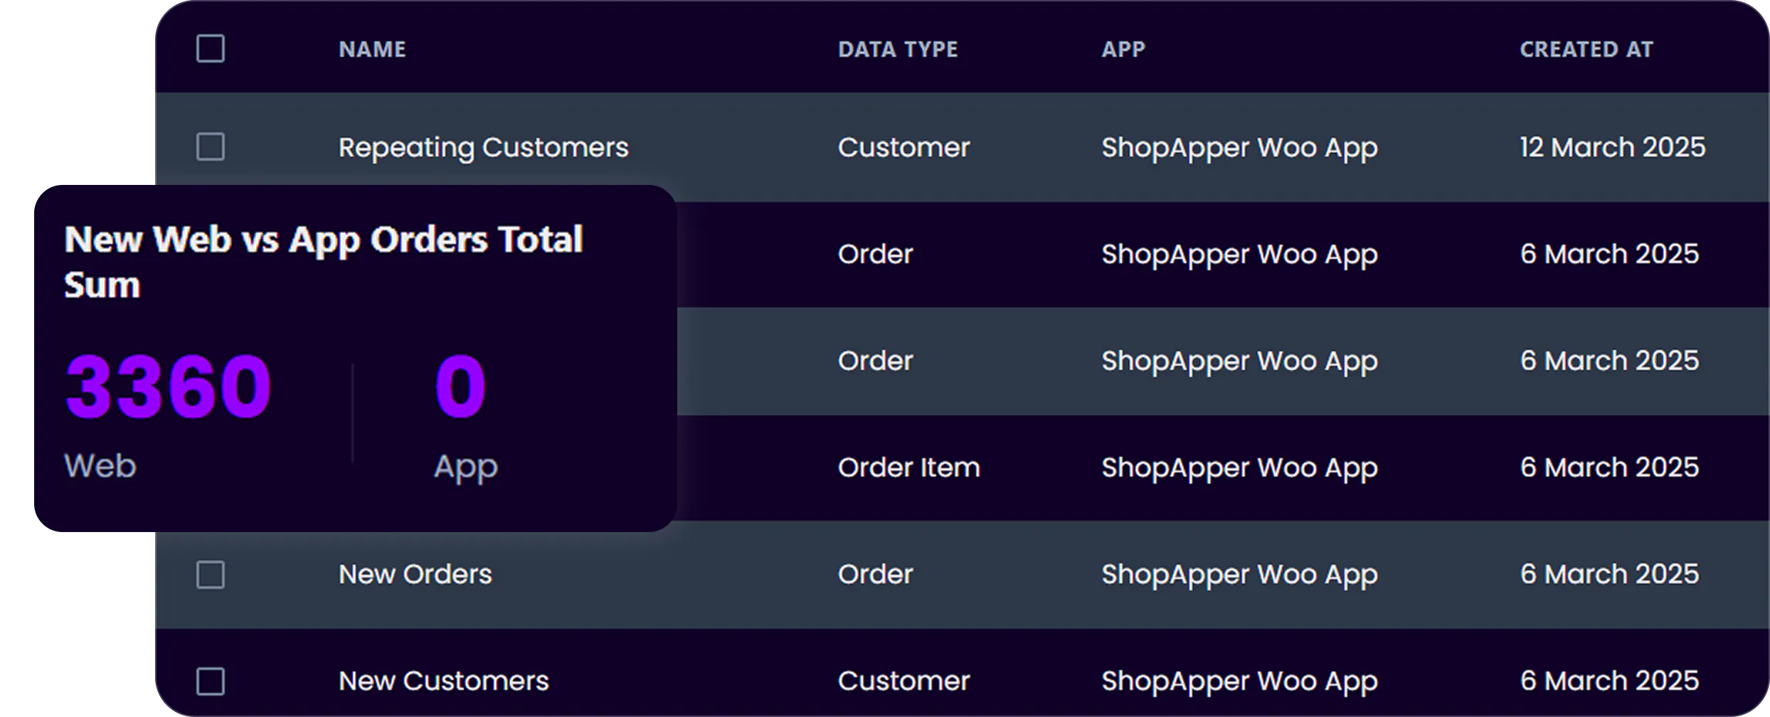This screenshot has height=717, width=1770.
Task: Sort by the NAME column header
Action: (x=372, y=49)
